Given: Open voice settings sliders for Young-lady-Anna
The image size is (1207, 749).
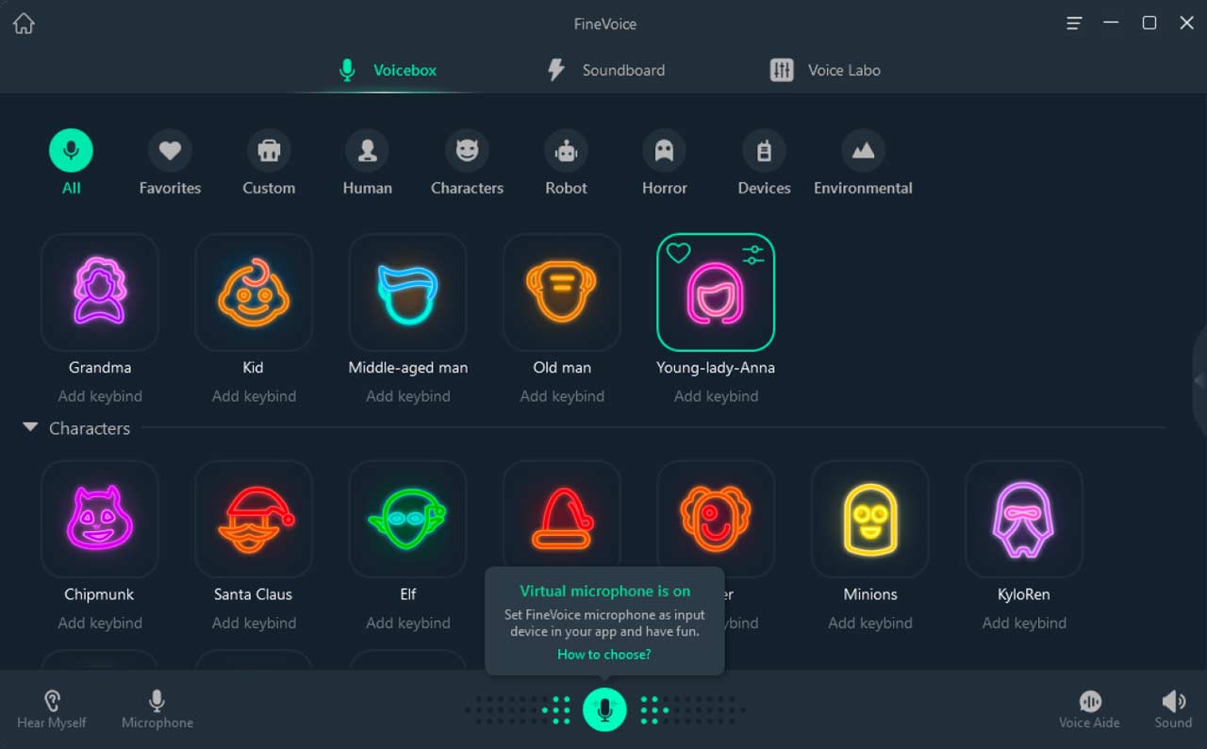Looking at the screenshot, I should coord(752,254).
